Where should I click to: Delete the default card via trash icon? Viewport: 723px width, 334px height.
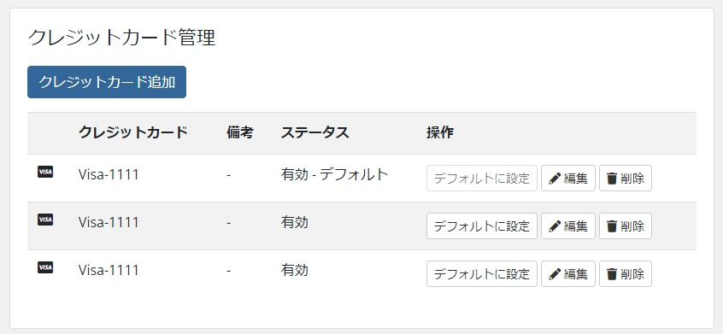(x=612, y=179)
